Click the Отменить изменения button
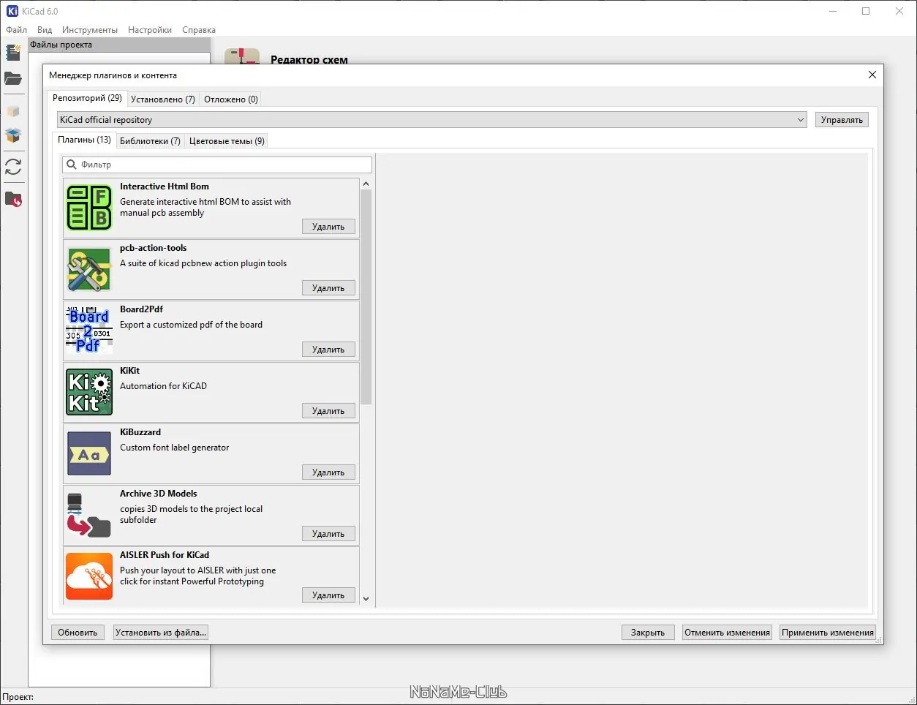 [727, 633]
